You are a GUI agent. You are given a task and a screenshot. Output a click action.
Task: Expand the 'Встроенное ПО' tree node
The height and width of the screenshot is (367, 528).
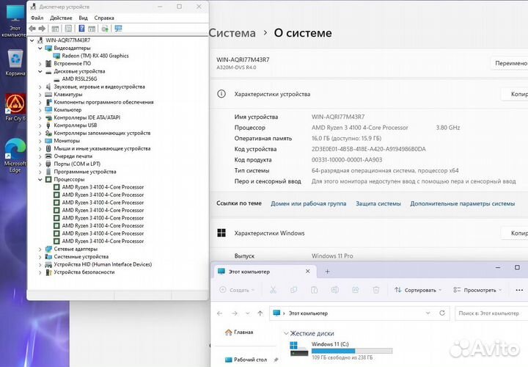pos(40,64)
